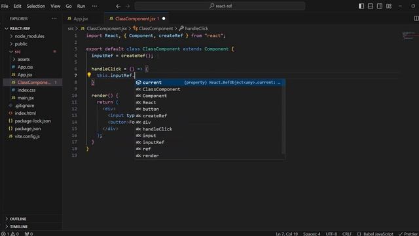Click src in the breadcrumb
This screenshot has height=236, width=419.
click(x=71, y=28)
